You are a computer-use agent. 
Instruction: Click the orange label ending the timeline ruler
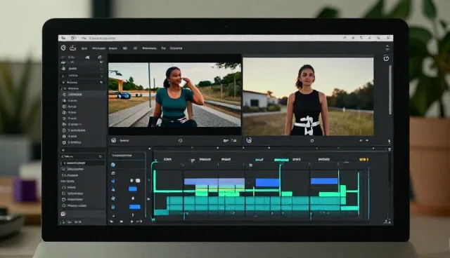tap(364, 159)
